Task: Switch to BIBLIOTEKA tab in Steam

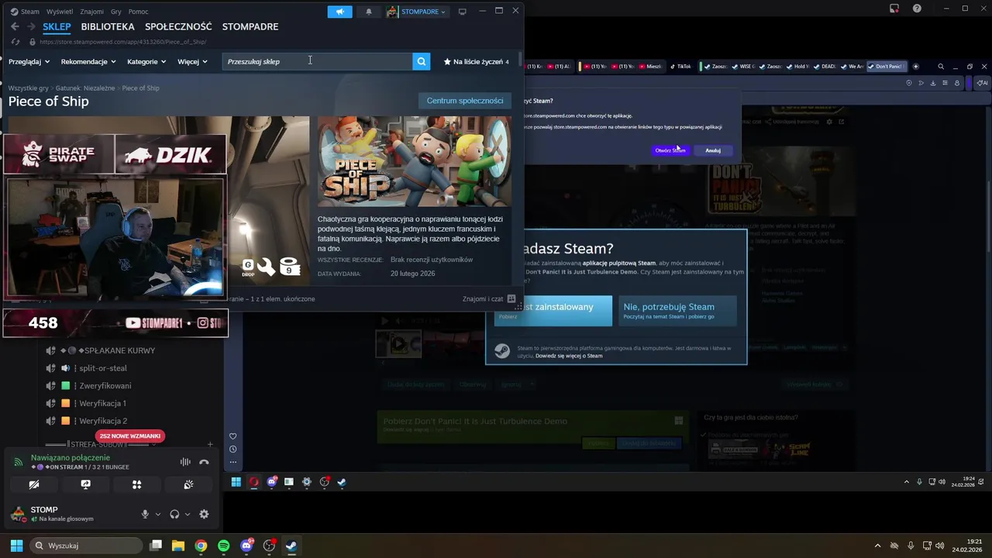Action: coord(108,26)
